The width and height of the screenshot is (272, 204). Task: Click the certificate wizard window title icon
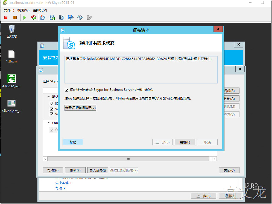point(41,70)
